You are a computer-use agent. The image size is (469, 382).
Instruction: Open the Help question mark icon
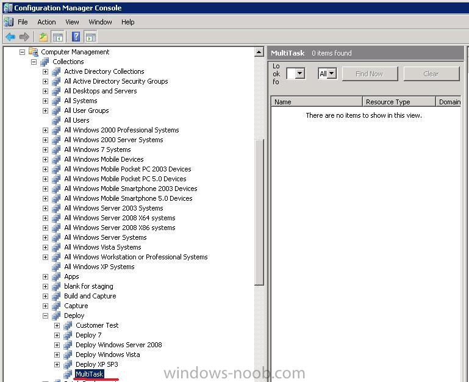[76, 37]
